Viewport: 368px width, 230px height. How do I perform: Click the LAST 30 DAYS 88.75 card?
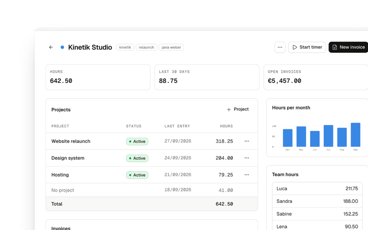point(207,77)
